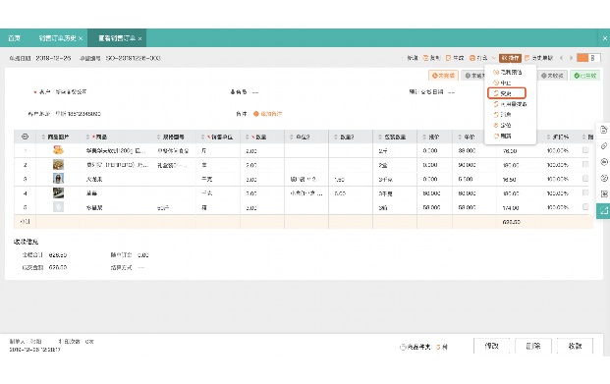Open product thumbnail in row 3
The image size is (610, 384).
(x=58, y=179)
